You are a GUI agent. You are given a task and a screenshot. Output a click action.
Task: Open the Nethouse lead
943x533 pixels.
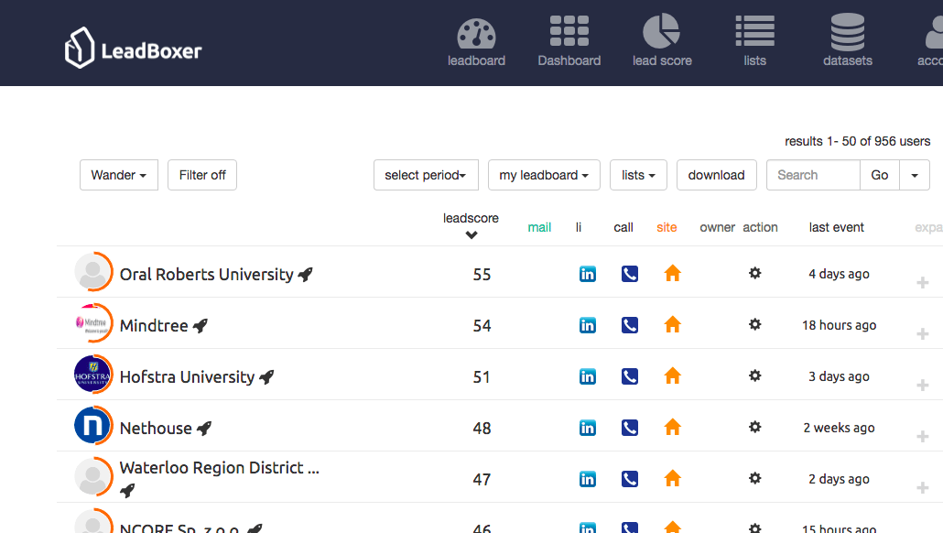[156, 429]
